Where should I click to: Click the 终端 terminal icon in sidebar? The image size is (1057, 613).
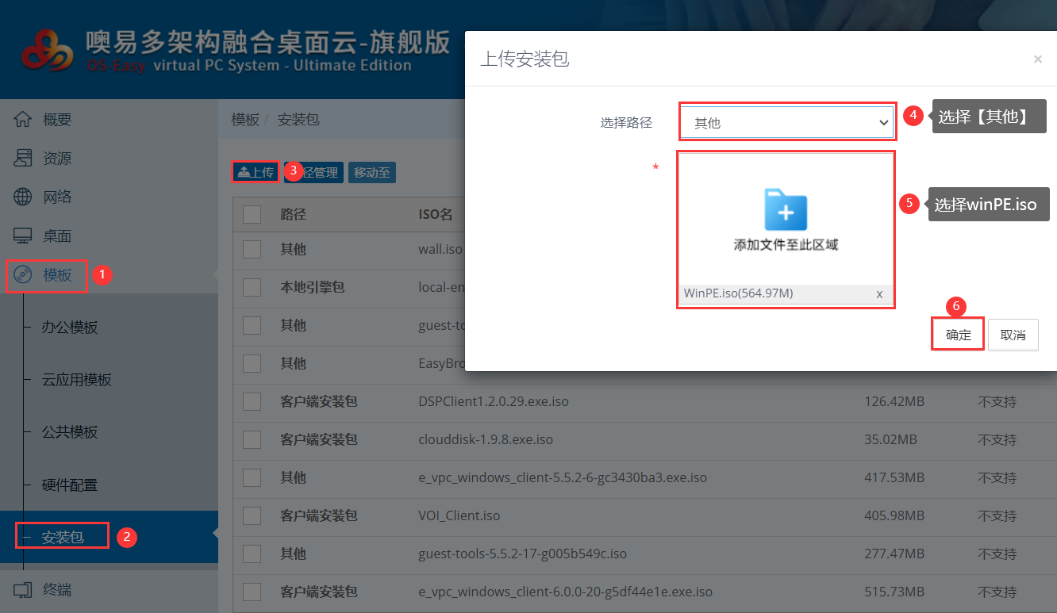23,590
